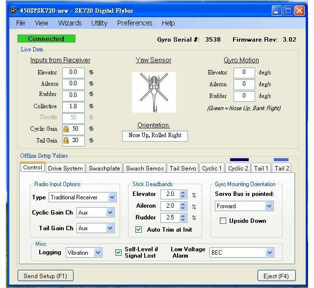
Task: Click the app icon in title bar
Action: [x=14, y=10]
